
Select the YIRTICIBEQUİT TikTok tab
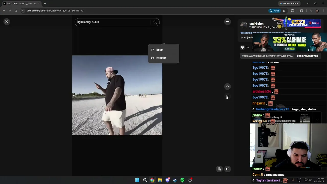click(x=20, y=4)
